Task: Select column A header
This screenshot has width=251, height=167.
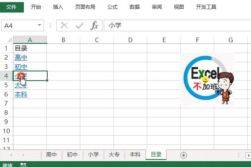Action: coord(30,40)
